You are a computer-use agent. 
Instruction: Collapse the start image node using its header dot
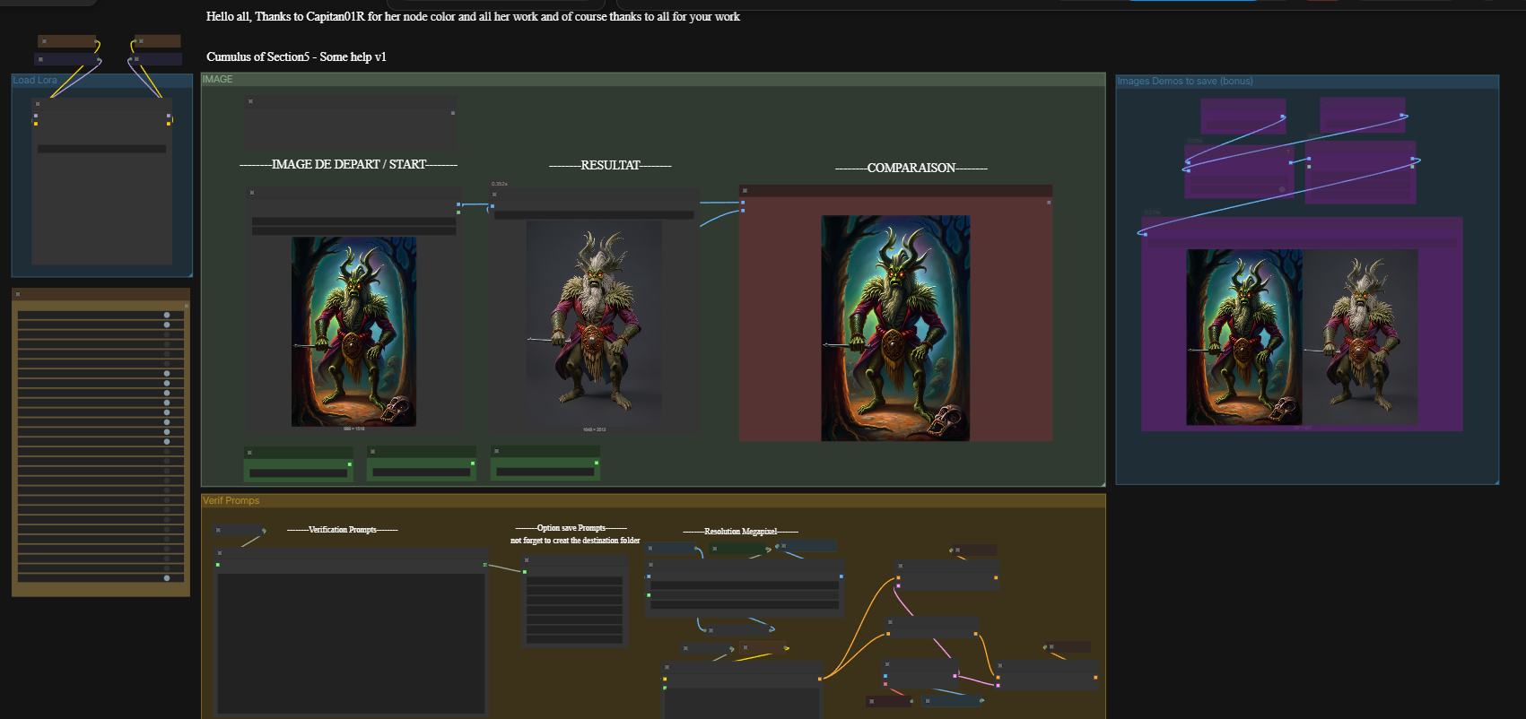(252, 193)
